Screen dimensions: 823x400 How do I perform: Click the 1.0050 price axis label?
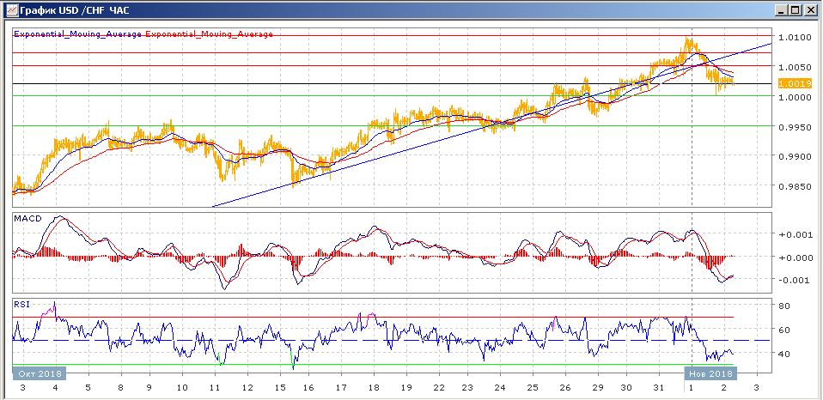pos(796,67)
